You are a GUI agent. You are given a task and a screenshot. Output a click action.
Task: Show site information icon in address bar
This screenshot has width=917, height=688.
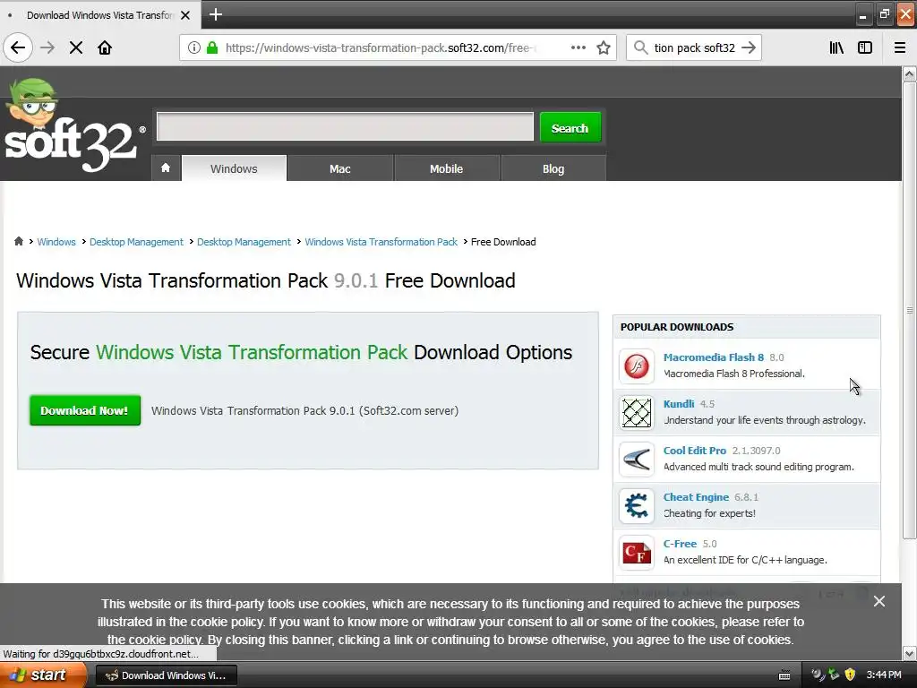tap(194, 47)
